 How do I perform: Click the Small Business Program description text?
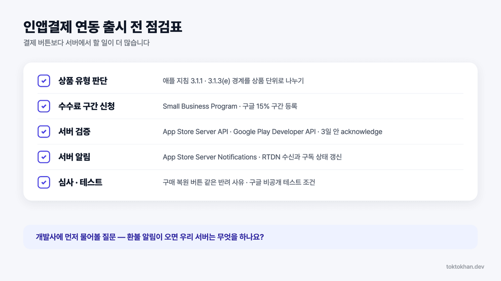click(x=230, y=106)
